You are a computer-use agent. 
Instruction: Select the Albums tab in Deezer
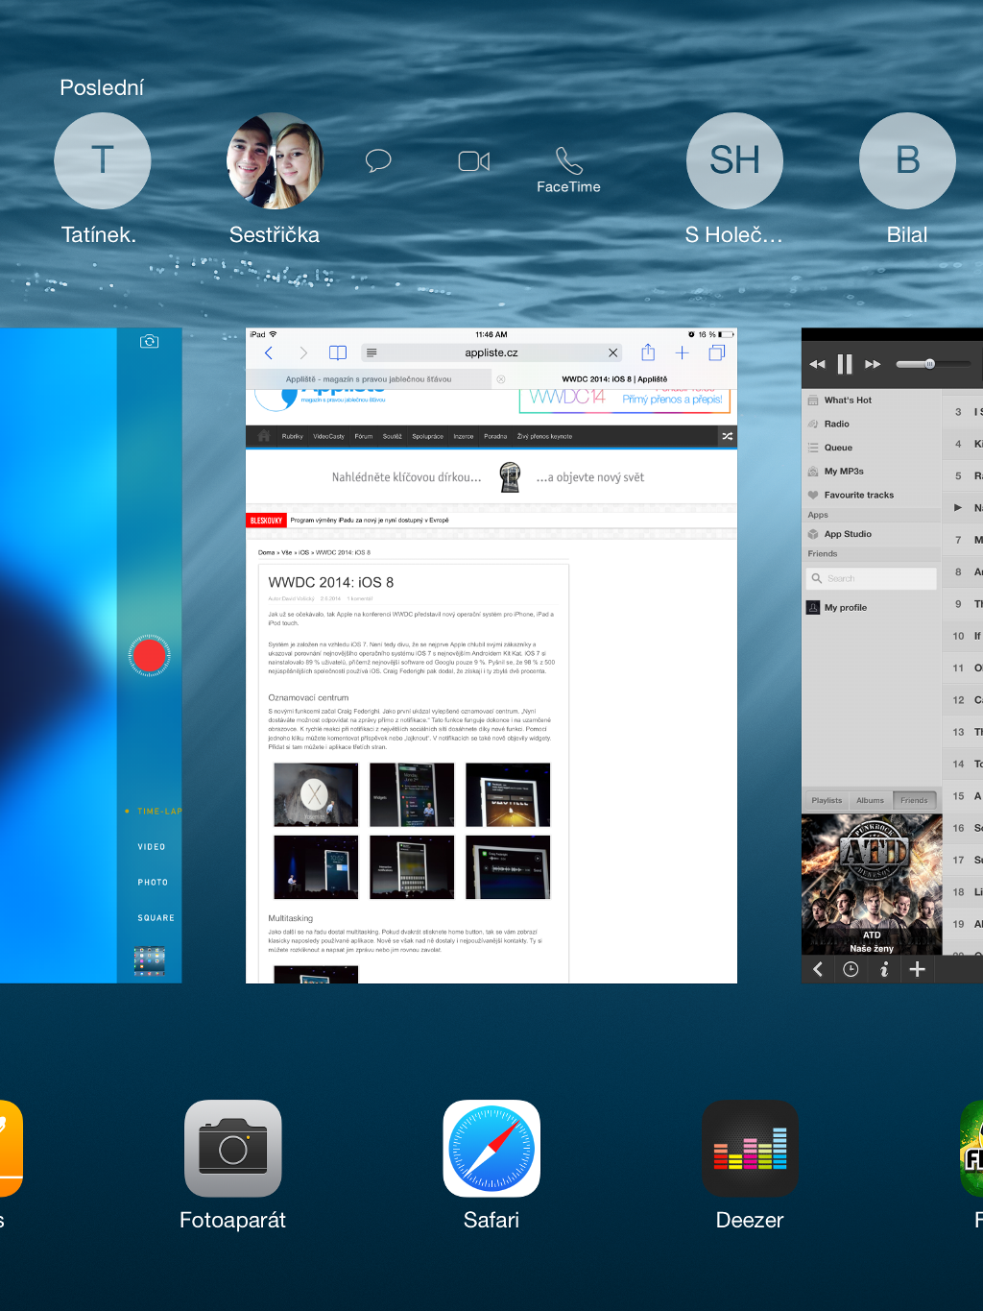(x=870, y=800)
